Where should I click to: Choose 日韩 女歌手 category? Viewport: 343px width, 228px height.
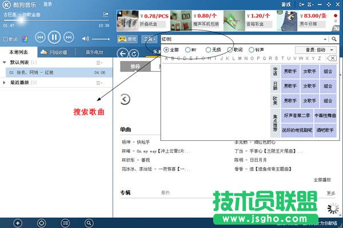pyautogui.click(x=309, y=86)
